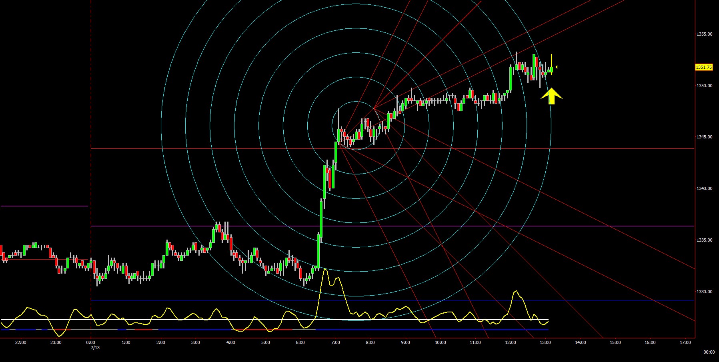Viewport: 719px width, 362px height.
Task: Click the 12:00 time axis label
Action: pyautogui.click(x=510, y=342)
